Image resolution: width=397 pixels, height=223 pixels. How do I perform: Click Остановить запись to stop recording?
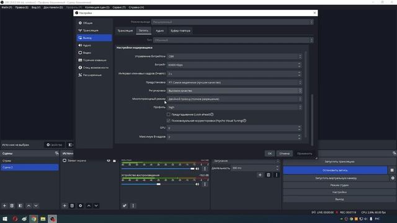pyautogui.click(x=335, y=170)
